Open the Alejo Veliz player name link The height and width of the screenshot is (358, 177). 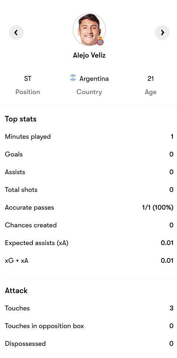89,55
